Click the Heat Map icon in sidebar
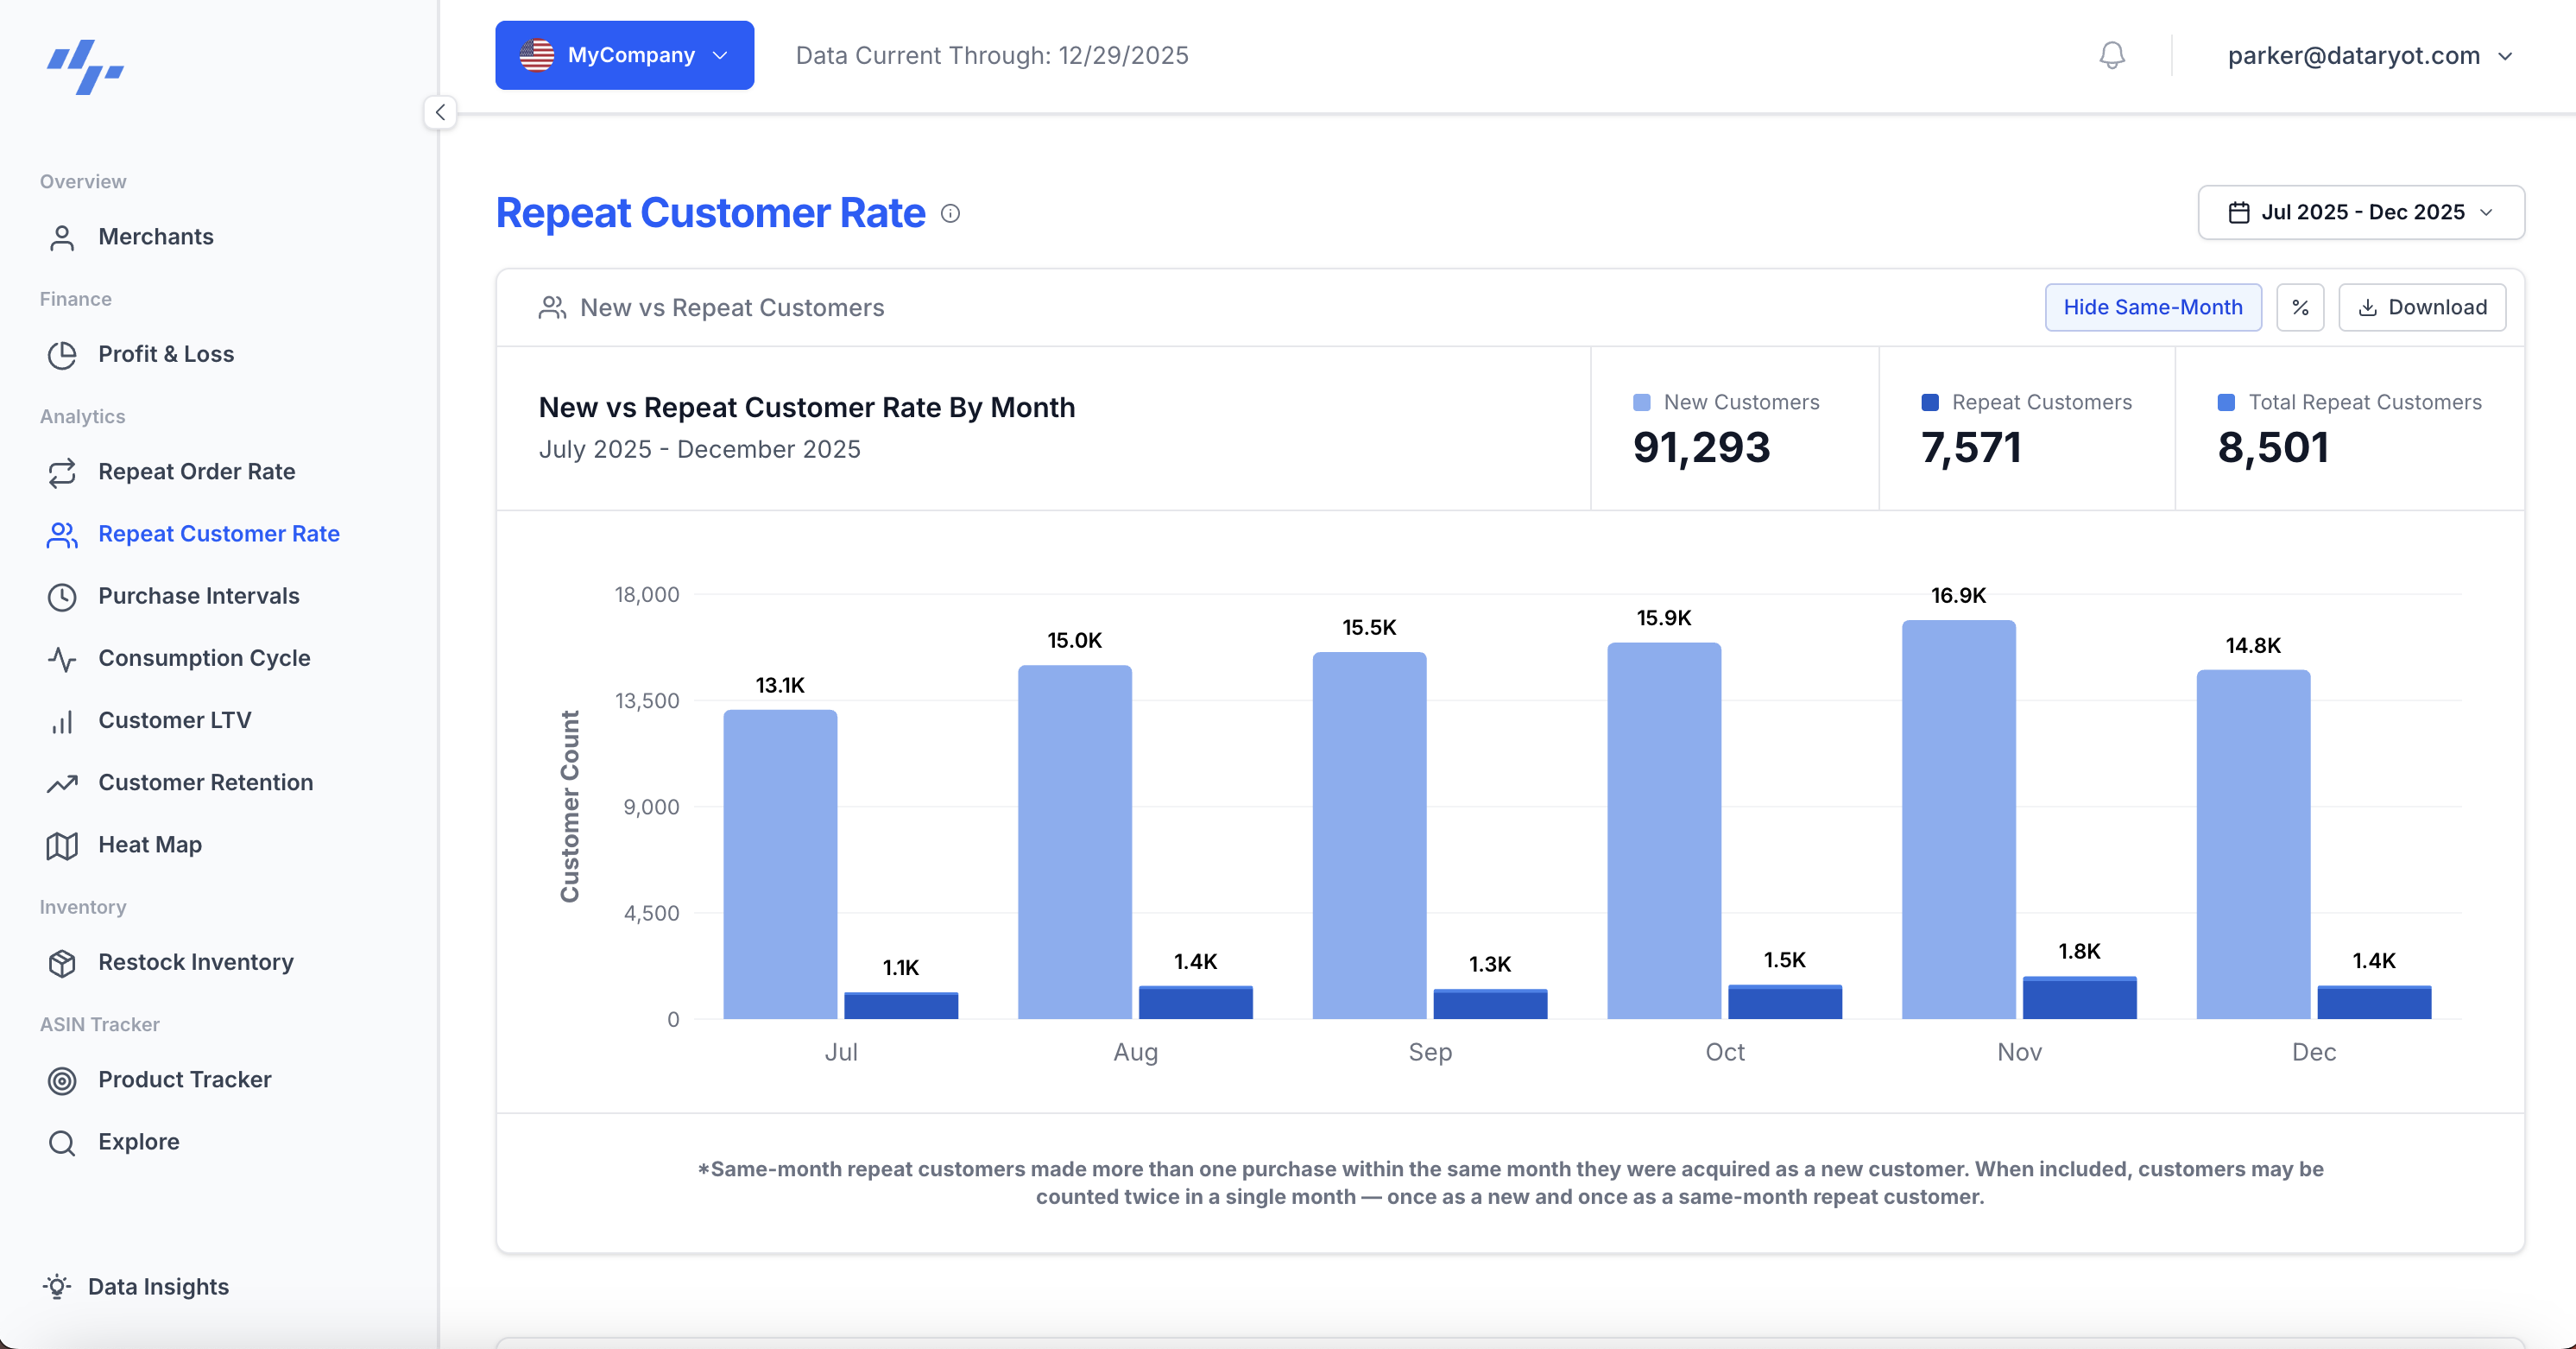 (x=62, y=845)
